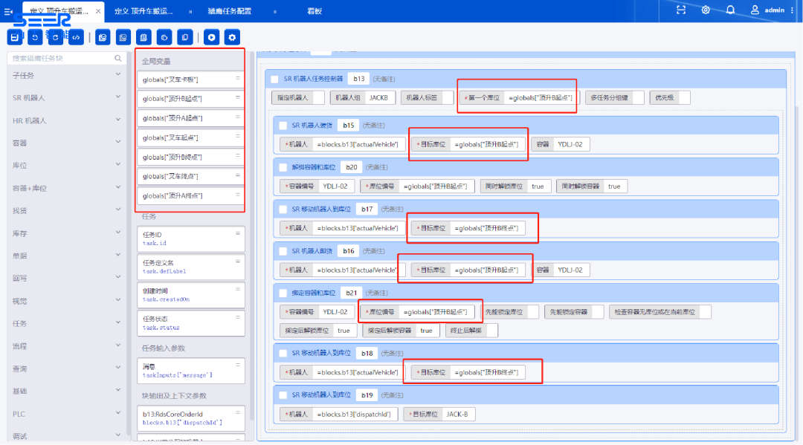This screenshot has height=445, width=803.
Task: Click the 机器人组 JACKB input field
Action: [x=379, y=97]
